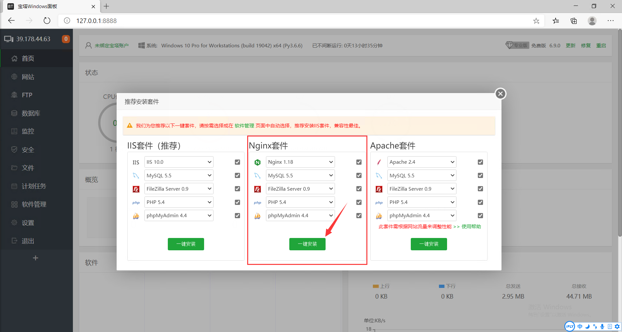This screenshot has width=622, height=332.
Task: Uncheck MySQL 5.5 checkbox in Apache suite
Action: pyautogui.click(x=480, y=175)
